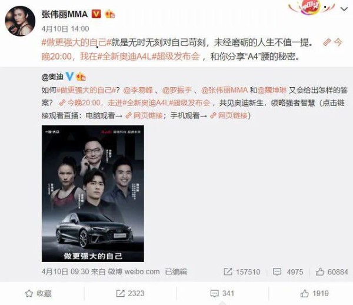Open the Audi promotional poster image
Viewport: 353px width, 305px height.
pyautogui.click(x=93, y=194)
